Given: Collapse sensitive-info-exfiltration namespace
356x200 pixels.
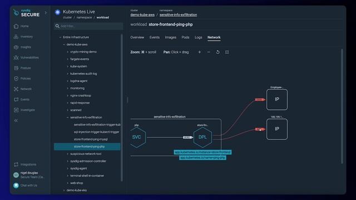Looking at the screenshot, I should coord(67,117).
